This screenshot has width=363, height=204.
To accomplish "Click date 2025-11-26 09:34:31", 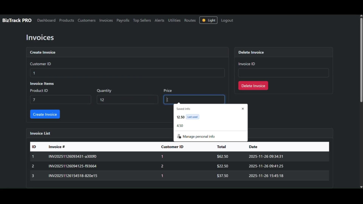I will point(266,157).
